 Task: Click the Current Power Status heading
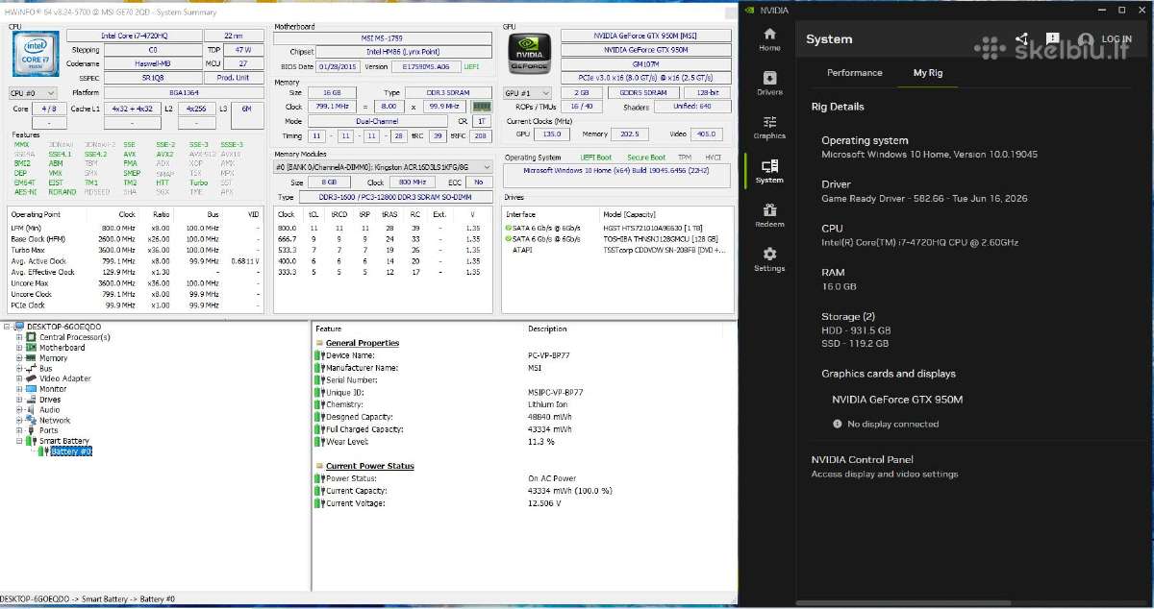pos(369,466)
